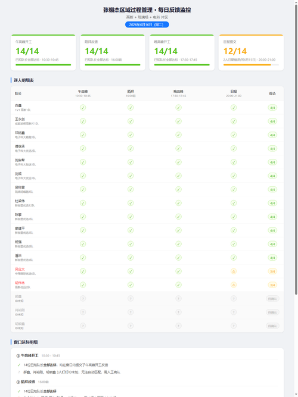This screenshot has width=298, height=397.
Task: Click 邓铭鑫's 日报 check icon
Action: pyautogui.click(x=234, y=135)
